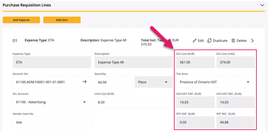Image resolution: width=268 pixels, height=131 pixels.
Task: Click the Expense Type field ETA
Action: click(52, 62)
